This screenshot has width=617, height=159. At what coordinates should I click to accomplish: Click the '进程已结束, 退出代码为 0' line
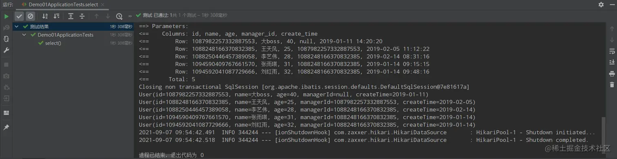[171, 155]
